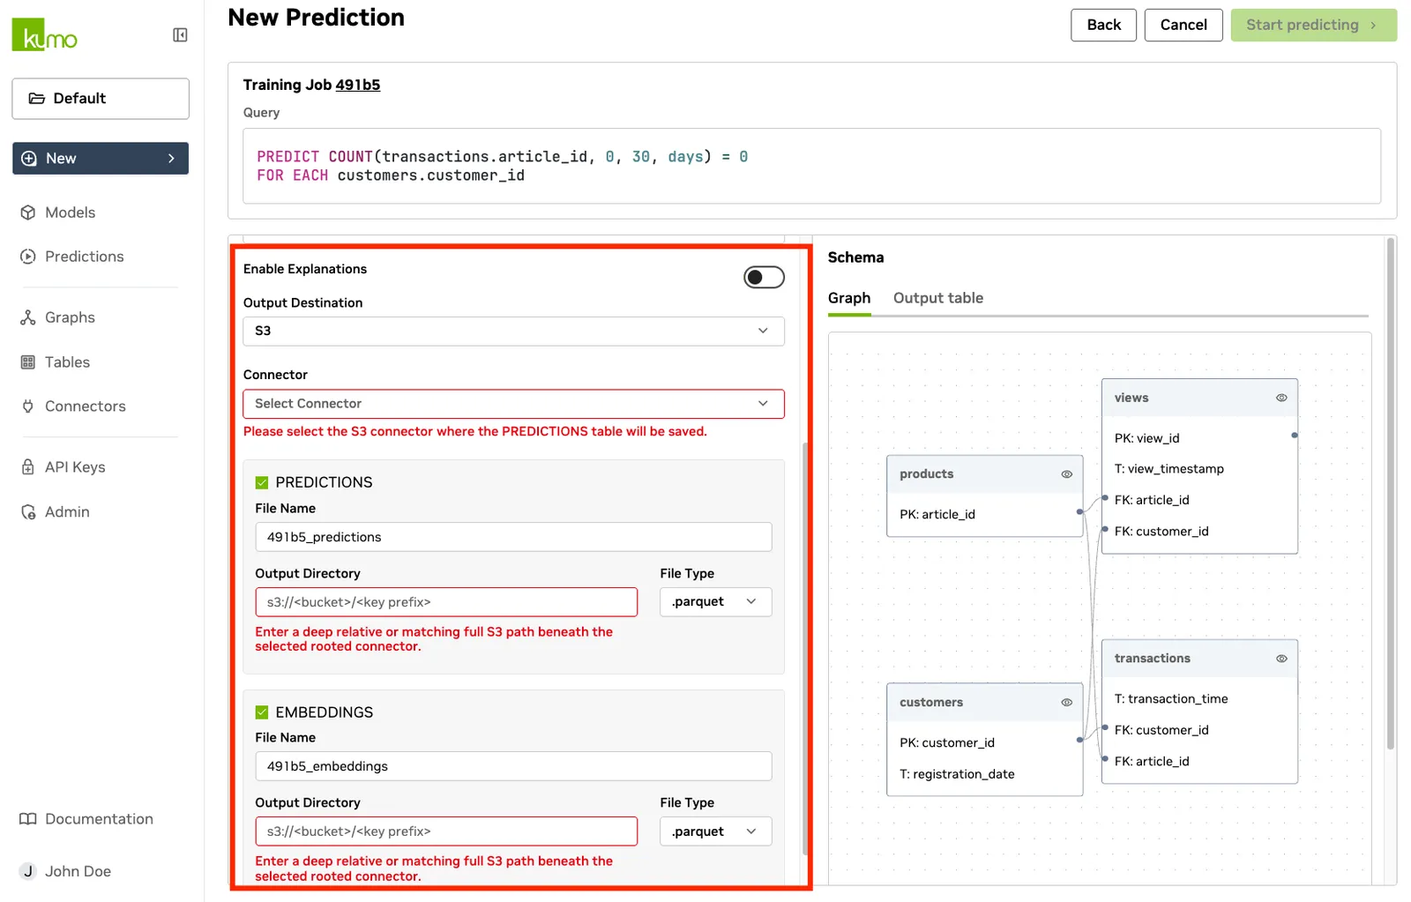Open the Output Destination S3 dropdown

point(513,332)
